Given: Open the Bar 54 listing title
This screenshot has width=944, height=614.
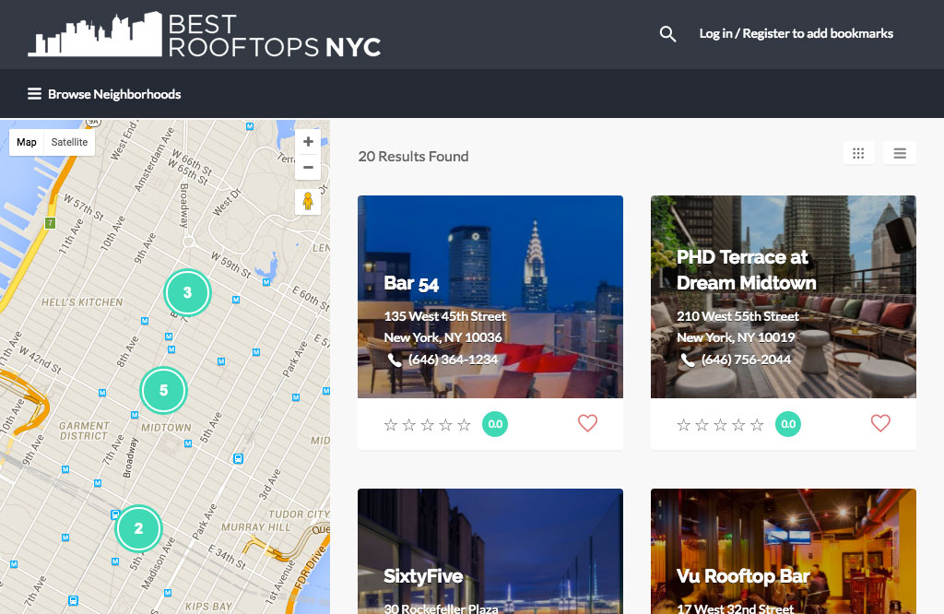Looking at the screenshot, I should (x=411, y=284).
